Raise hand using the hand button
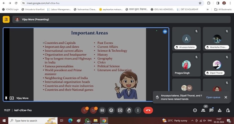Screen dimensions: 234x124 click(129, 110)
